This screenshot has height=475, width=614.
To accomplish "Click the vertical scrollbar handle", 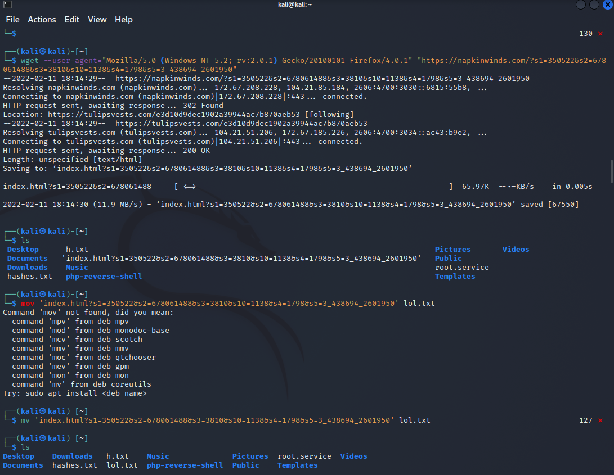I will coord(611,168).
